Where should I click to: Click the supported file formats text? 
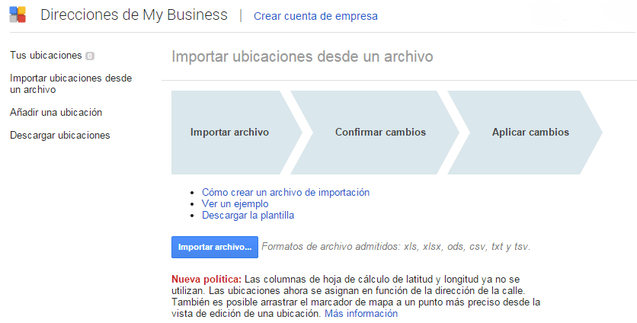tap(395, 247)
